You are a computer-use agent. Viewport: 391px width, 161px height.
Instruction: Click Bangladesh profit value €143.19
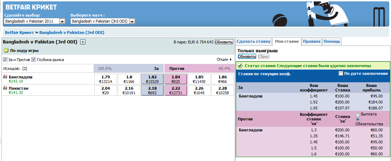(x=16, y=81)
